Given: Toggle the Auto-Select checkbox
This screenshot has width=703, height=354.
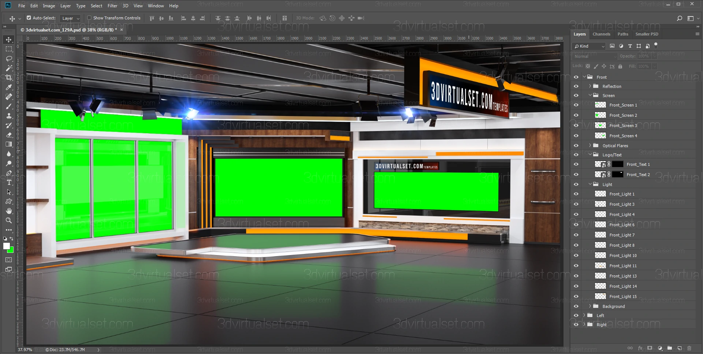Looking at the screenshot, I should (x=29, y=18).
